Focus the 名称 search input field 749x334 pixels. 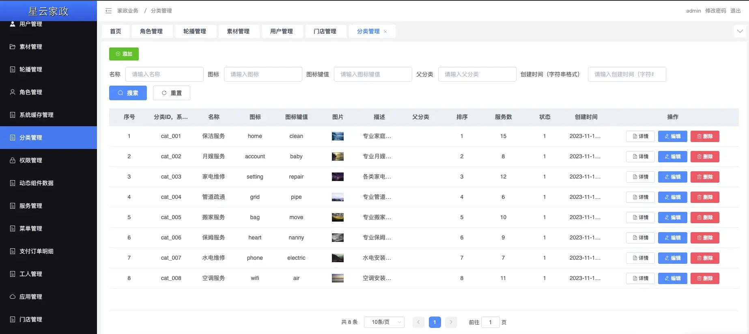pyautogui.click(x=164, y=74)
